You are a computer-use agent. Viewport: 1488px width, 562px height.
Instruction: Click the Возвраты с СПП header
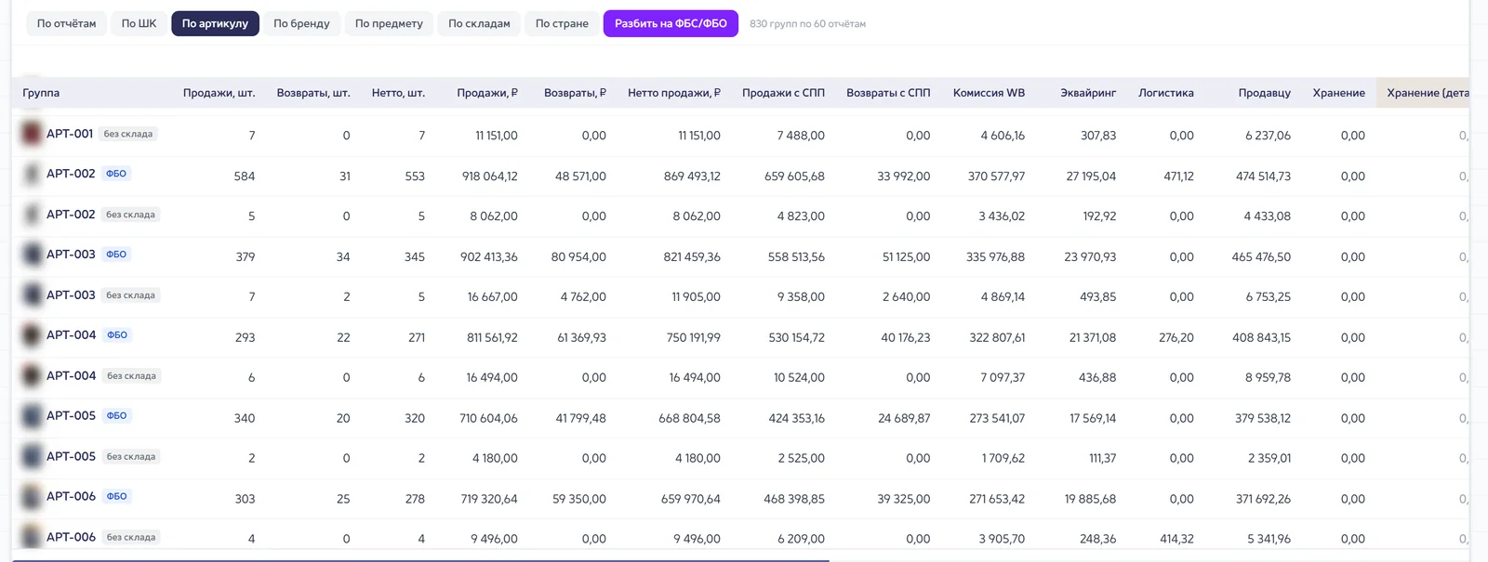tap(888, 93)
